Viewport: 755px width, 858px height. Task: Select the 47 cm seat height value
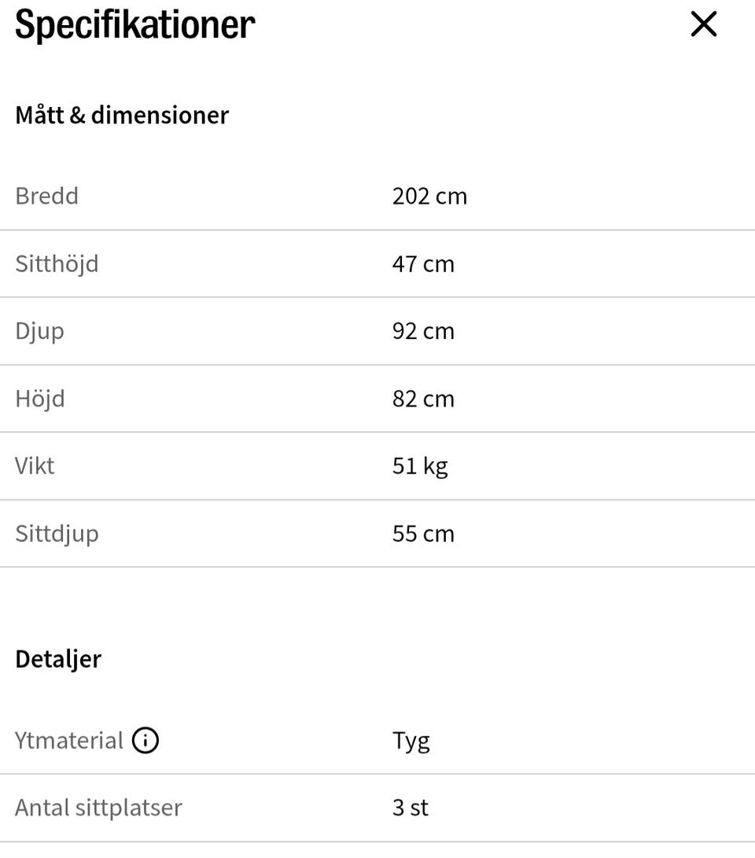pyautogui.click(x=423, y=263)
